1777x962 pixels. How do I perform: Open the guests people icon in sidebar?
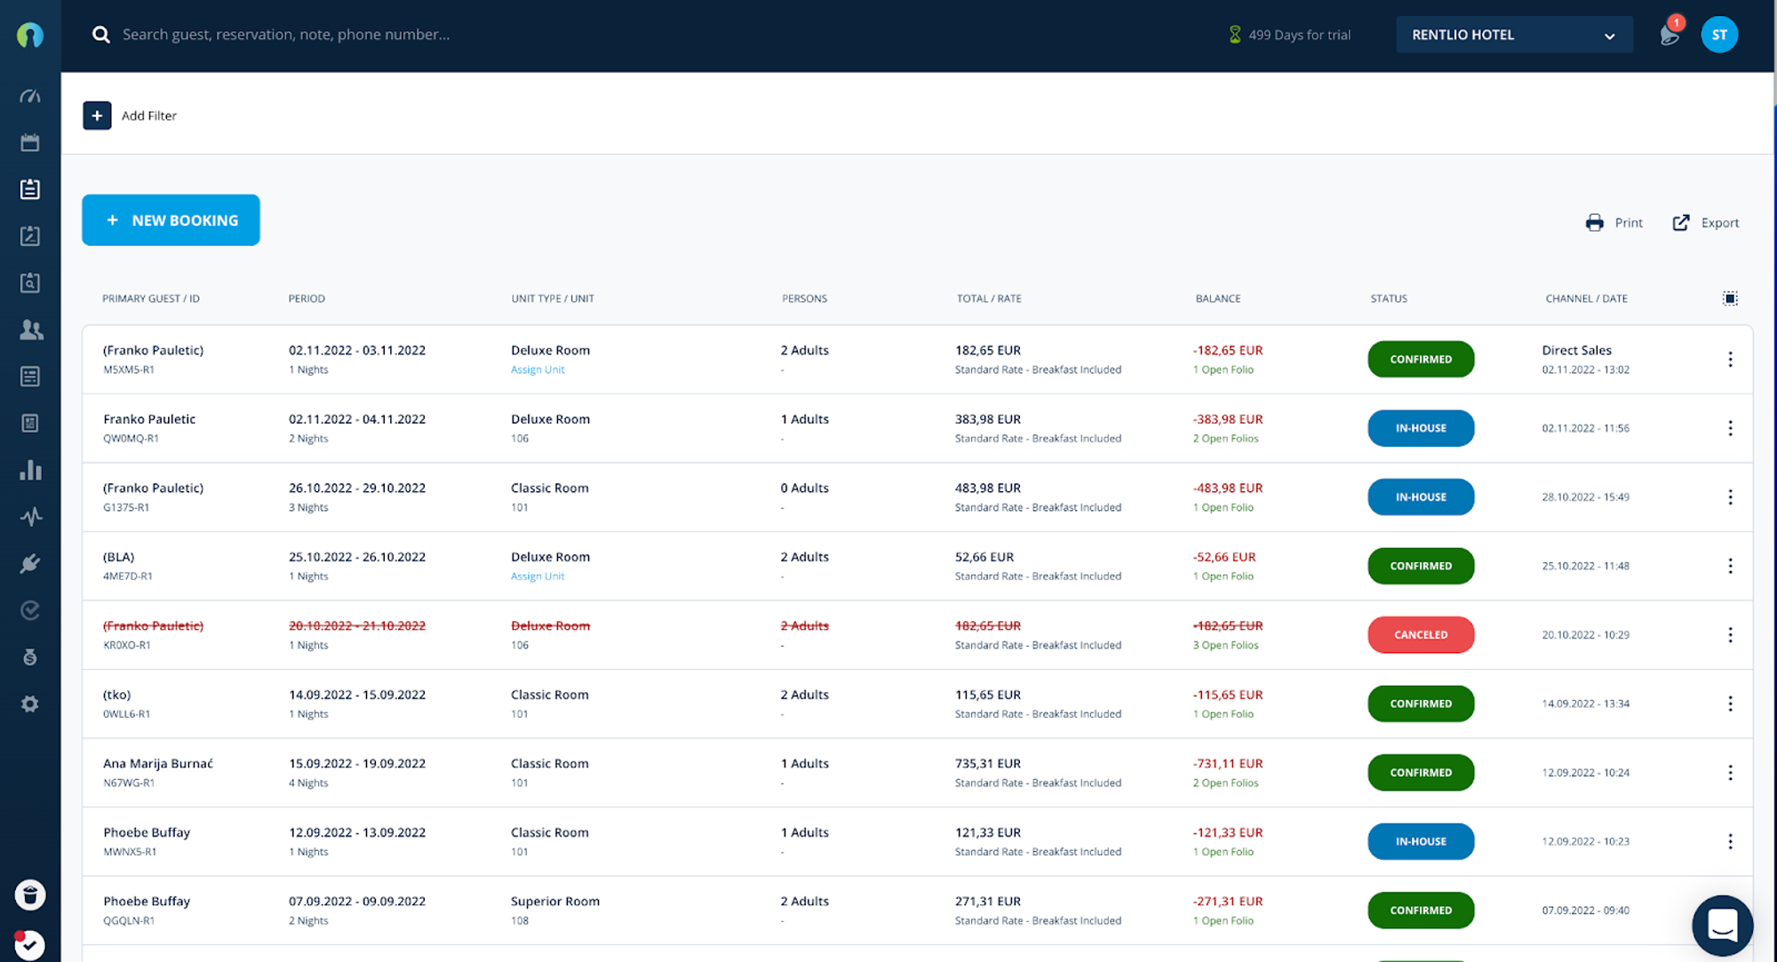(x=30, y=330)
